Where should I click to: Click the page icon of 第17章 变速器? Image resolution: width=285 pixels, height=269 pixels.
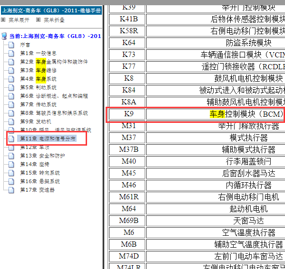coord(11,190)
